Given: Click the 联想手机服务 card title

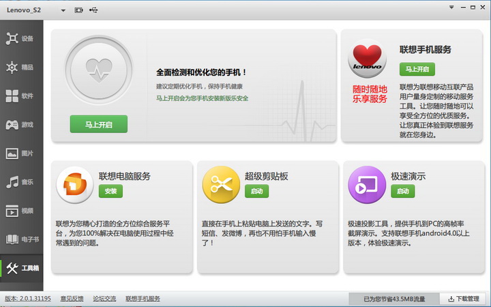Looking at the screenshot, I should tap(426, 50).
